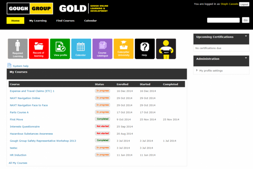Screen dimensions: 253x169
Task: Collapse the Administration block
Action: click(x=246, y=58)
